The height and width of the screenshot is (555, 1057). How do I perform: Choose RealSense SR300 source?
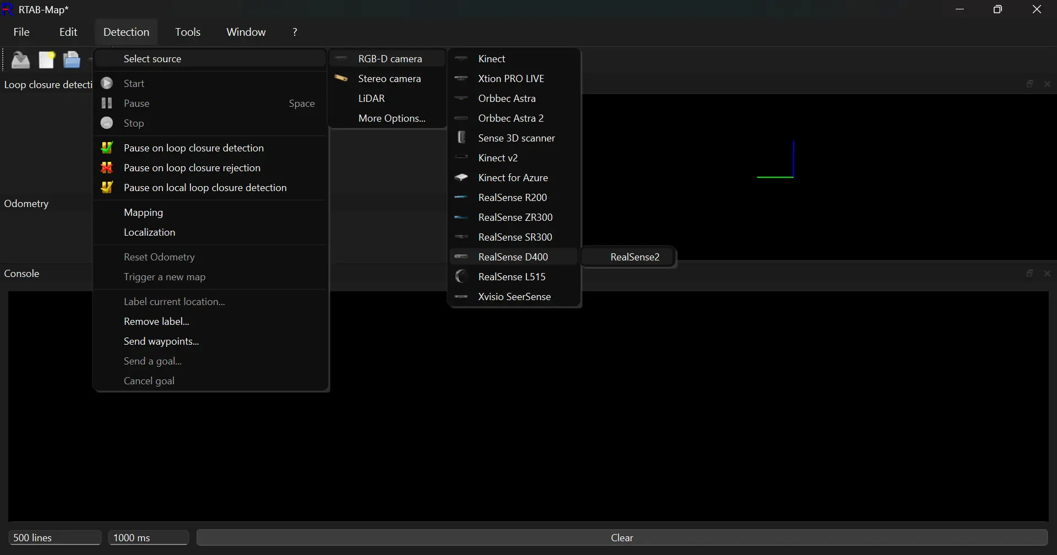(x=514, y=237)
